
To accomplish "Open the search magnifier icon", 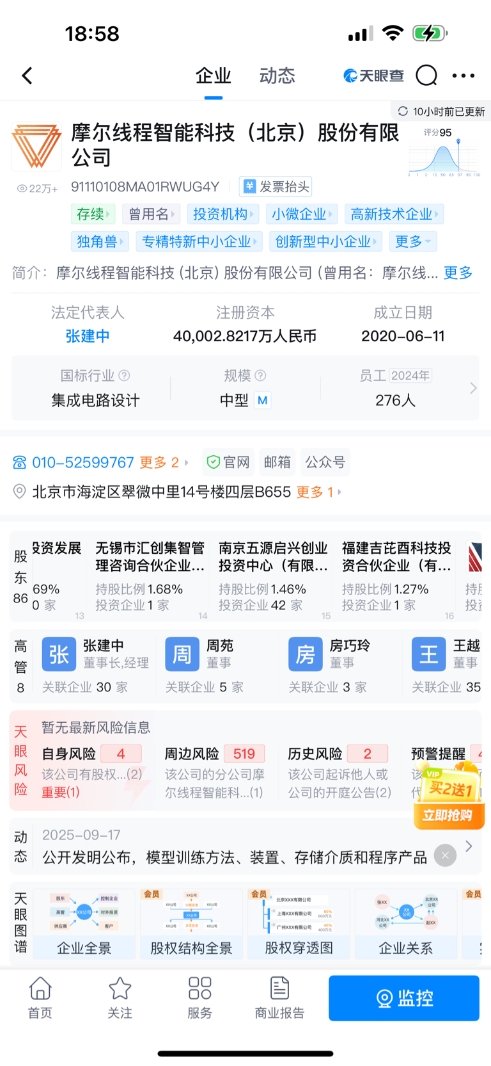I will [x=426, y=76].
